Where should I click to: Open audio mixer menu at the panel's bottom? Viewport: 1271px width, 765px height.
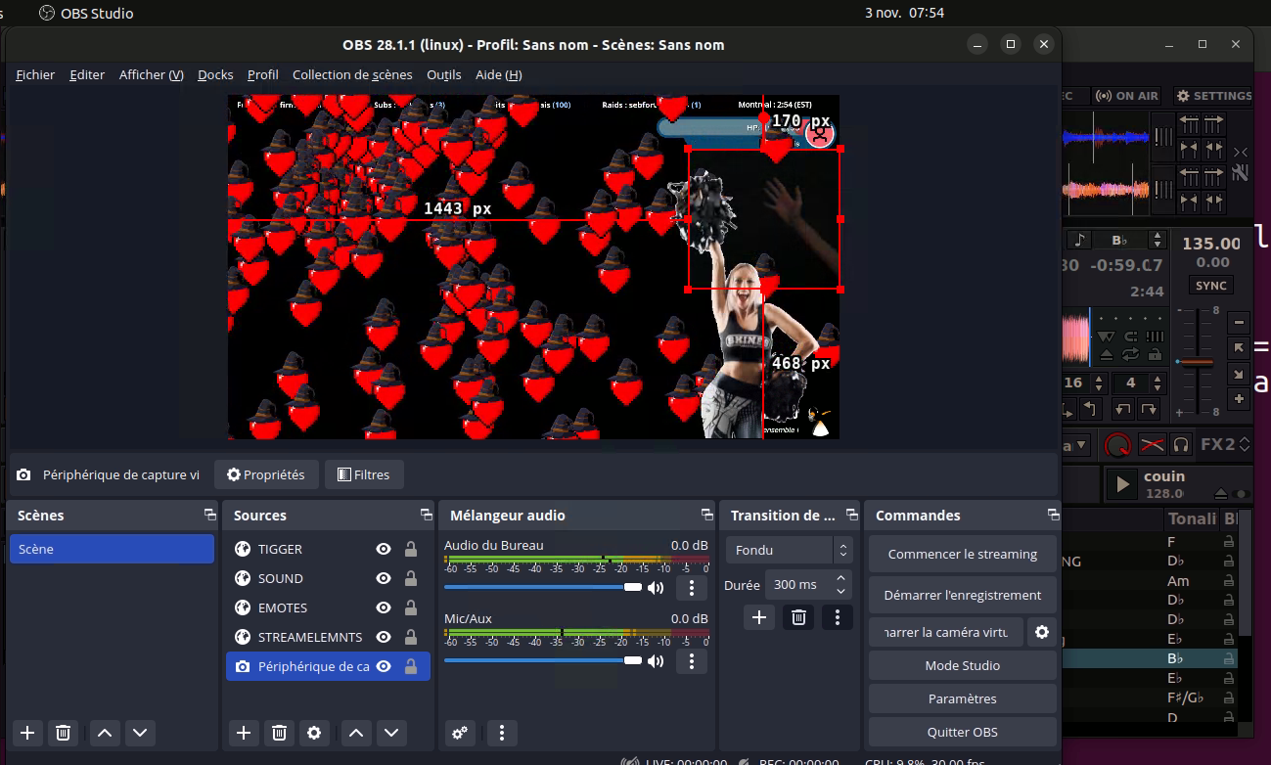coord(502,732)
